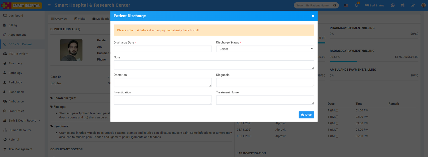Screen dimensions: 428x157
Task: Open the task checklist icon
Action: (413, 5)
